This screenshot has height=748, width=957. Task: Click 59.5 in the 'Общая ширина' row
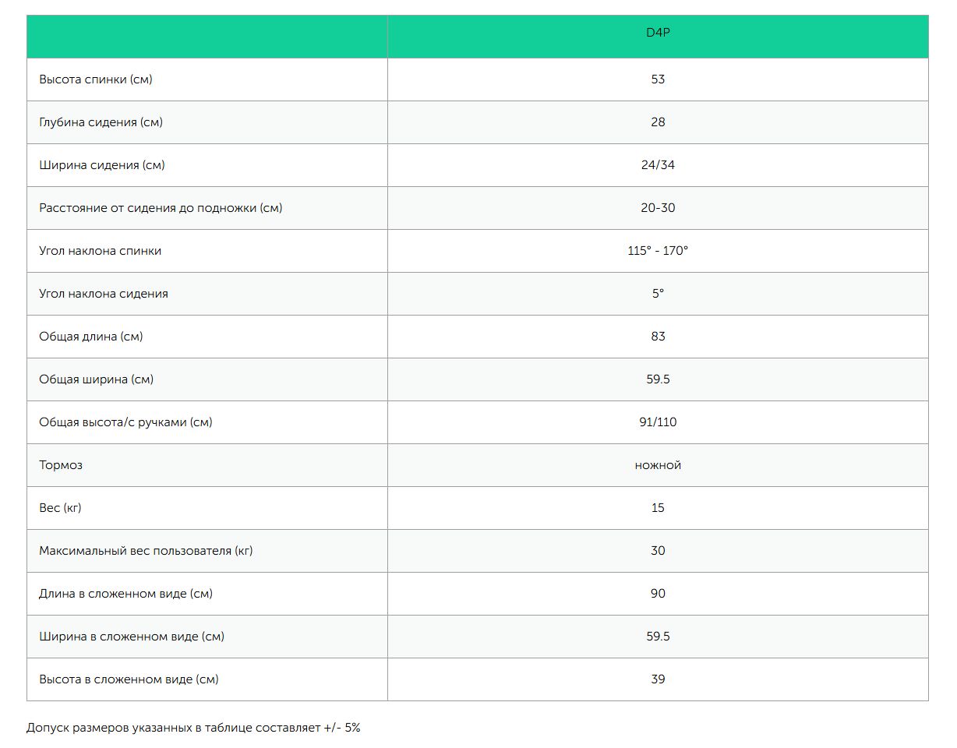click(x=658, y=379)
